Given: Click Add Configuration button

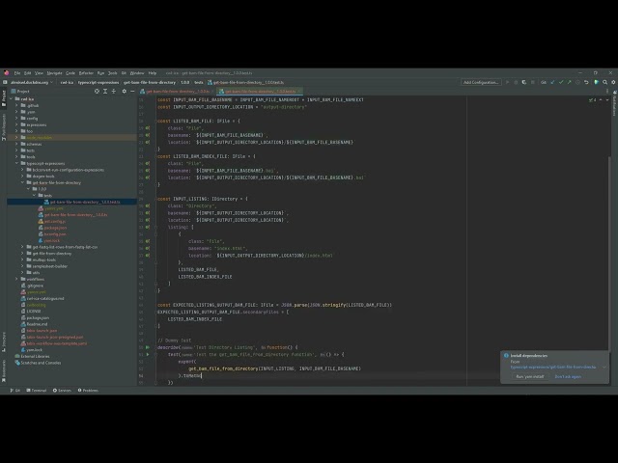Looking at the screenshot, I should tap(481, 82).
